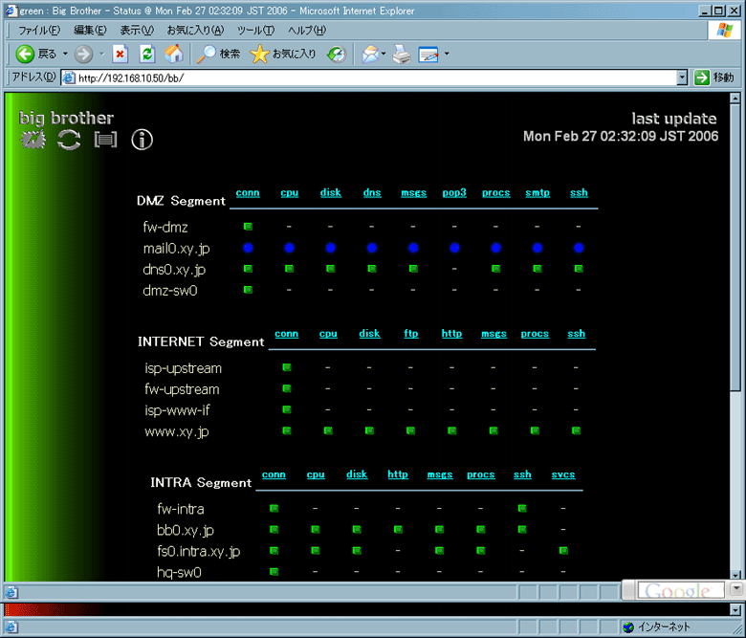
Task: Click fw-intra ssh green status icon
Action: click(522, 508)
